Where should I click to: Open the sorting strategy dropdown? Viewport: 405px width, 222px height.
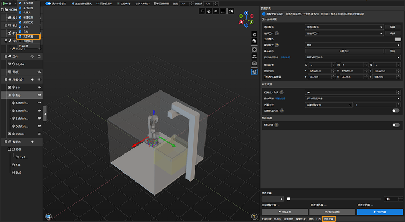click(x=353, y=98)
